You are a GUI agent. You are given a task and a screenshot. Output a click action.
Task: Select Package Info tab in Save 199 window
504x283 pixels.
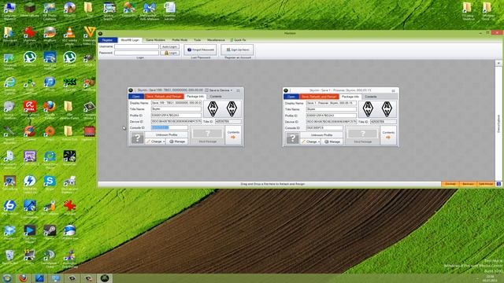tap(195, 96)
